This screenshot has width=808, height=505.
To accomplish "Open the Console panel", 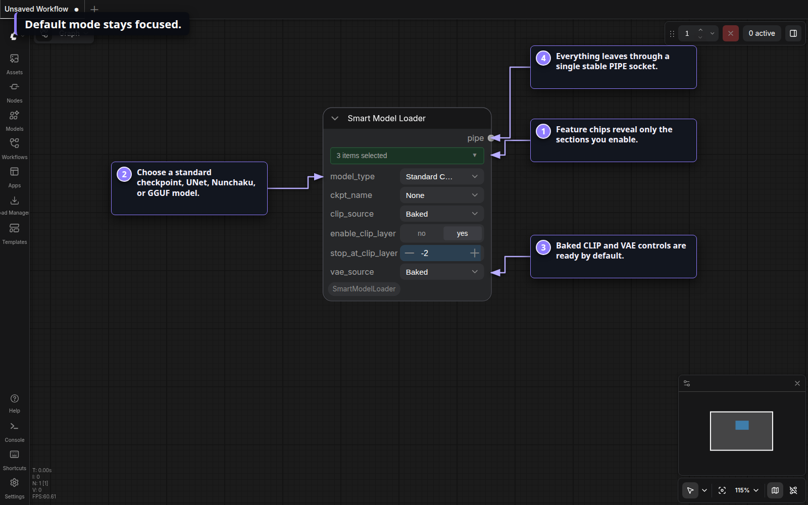I will pos(14,432).
